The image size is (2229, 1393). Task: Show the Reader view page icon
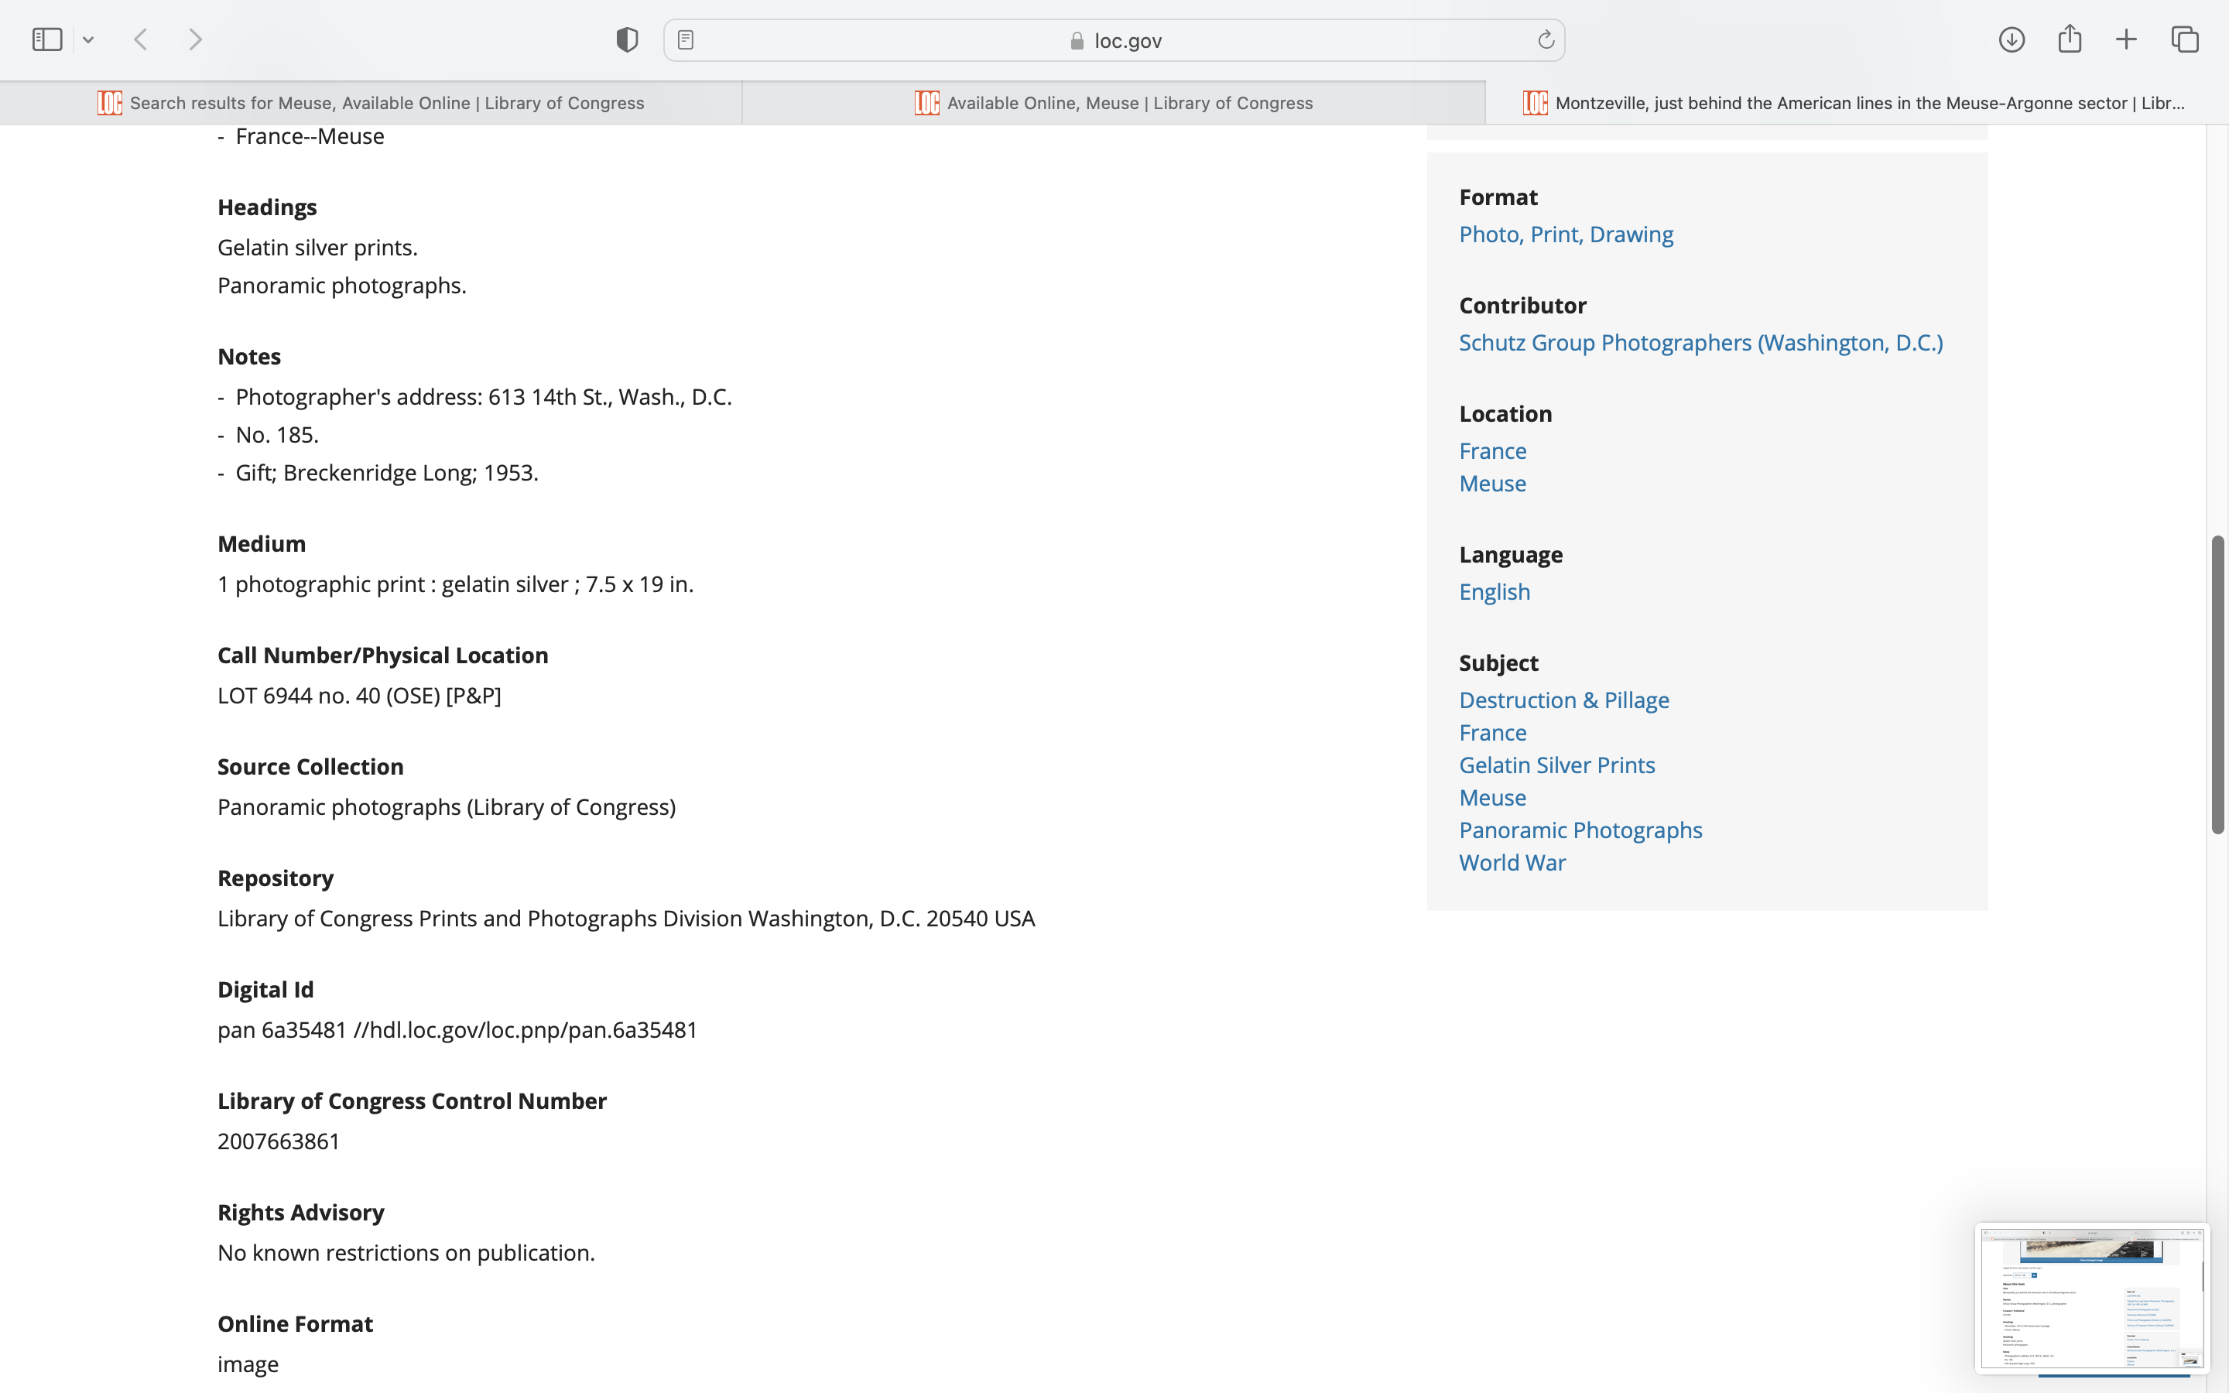(685, 39)
